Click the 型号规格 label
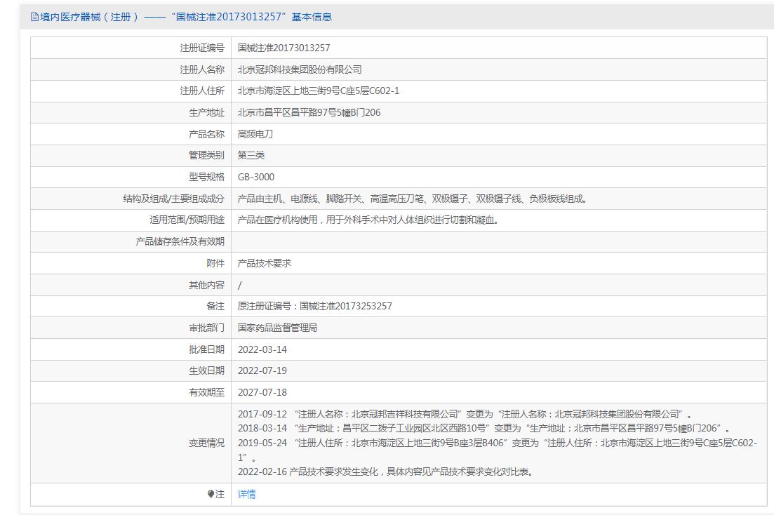The height and width of the screenshot is (515, 774). coord(206,177)
